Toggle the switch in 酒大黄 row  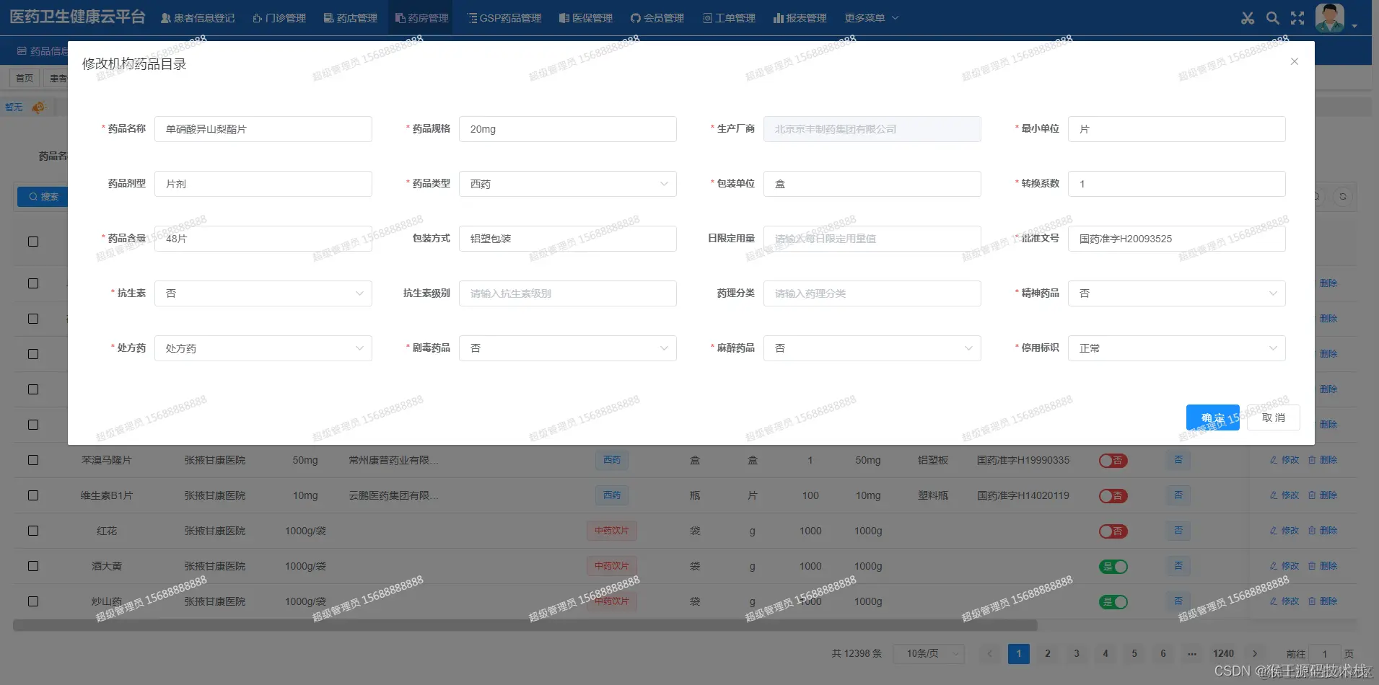point(1113,567)
